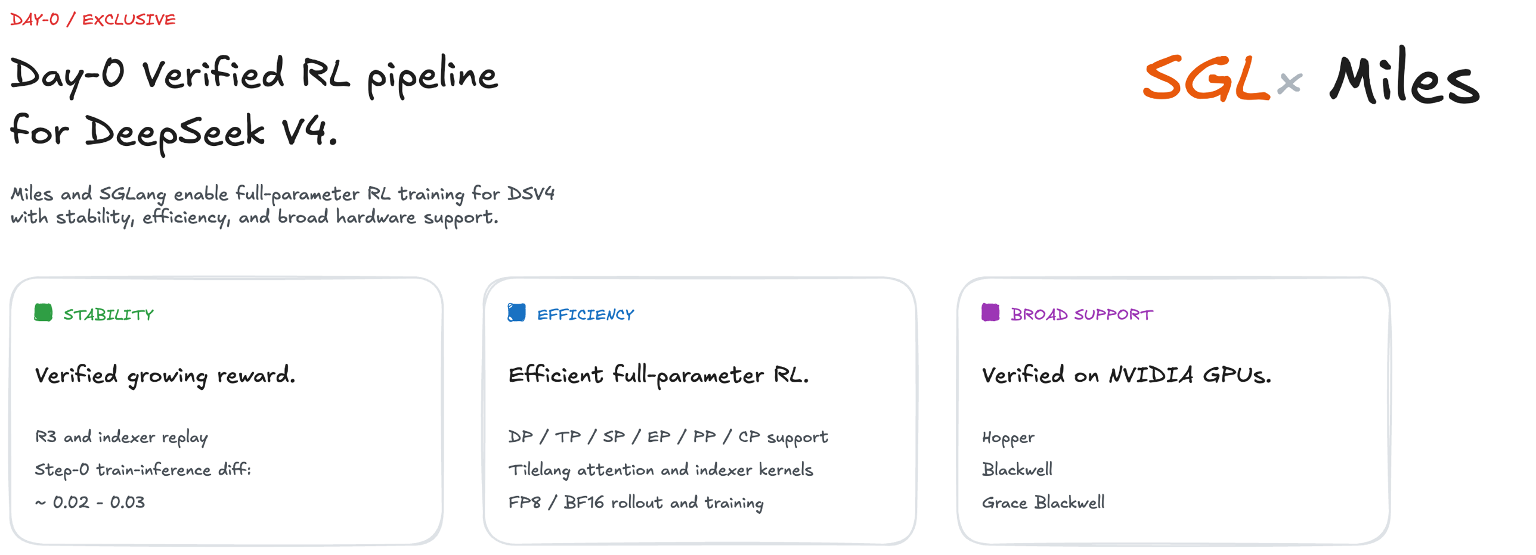This screenshot has width=1536, height=555.
Task: Click the "R3 and indexer replay" line
Action: tap(122, 438)
